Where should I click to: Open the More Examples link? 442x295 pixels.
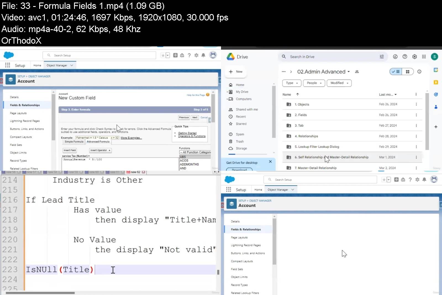pyautogui.click(x=131, y=138)
